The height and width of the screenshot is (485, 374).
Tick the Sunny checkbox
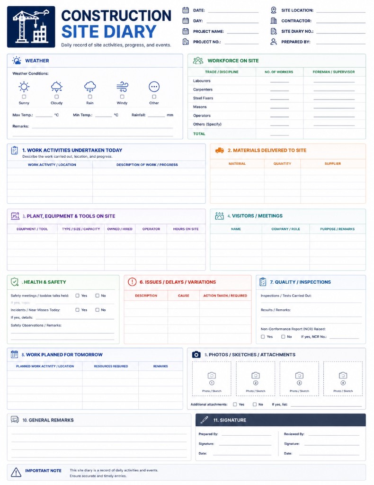24,97
